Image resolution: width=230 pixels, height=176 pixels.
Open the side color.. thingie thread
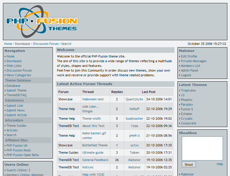90,109
